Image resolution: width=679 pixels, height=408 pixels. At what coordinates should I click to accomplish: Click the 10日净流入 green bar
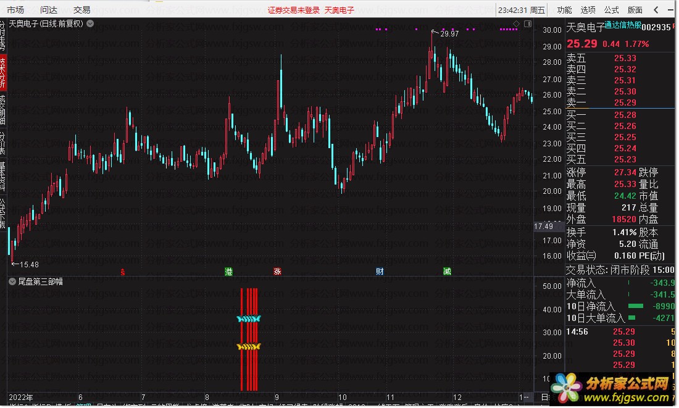point(636,306)
